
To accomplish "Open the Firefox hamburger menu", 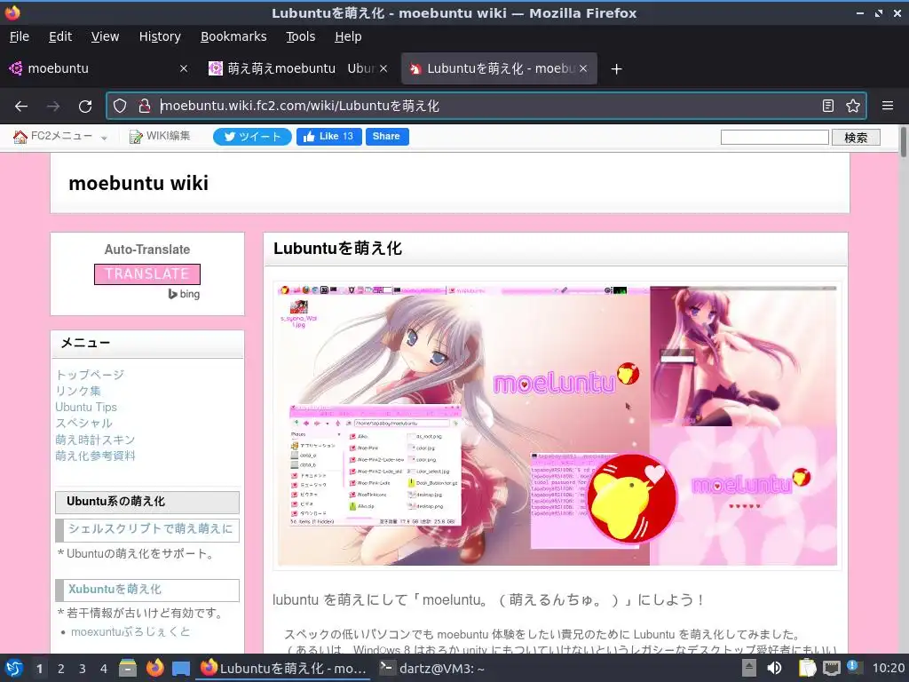I will pyautogui.click(x=888, y=106).
